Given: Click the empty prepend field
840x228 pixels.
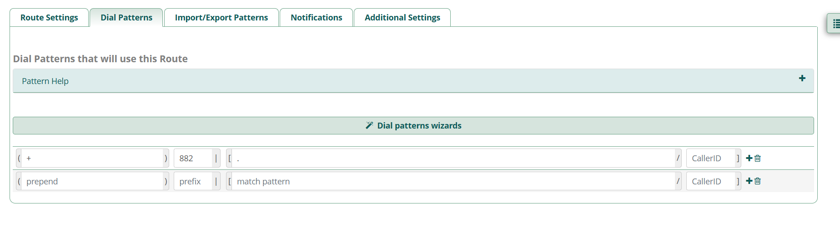Looking at the screenshot, I should (92, 181).
